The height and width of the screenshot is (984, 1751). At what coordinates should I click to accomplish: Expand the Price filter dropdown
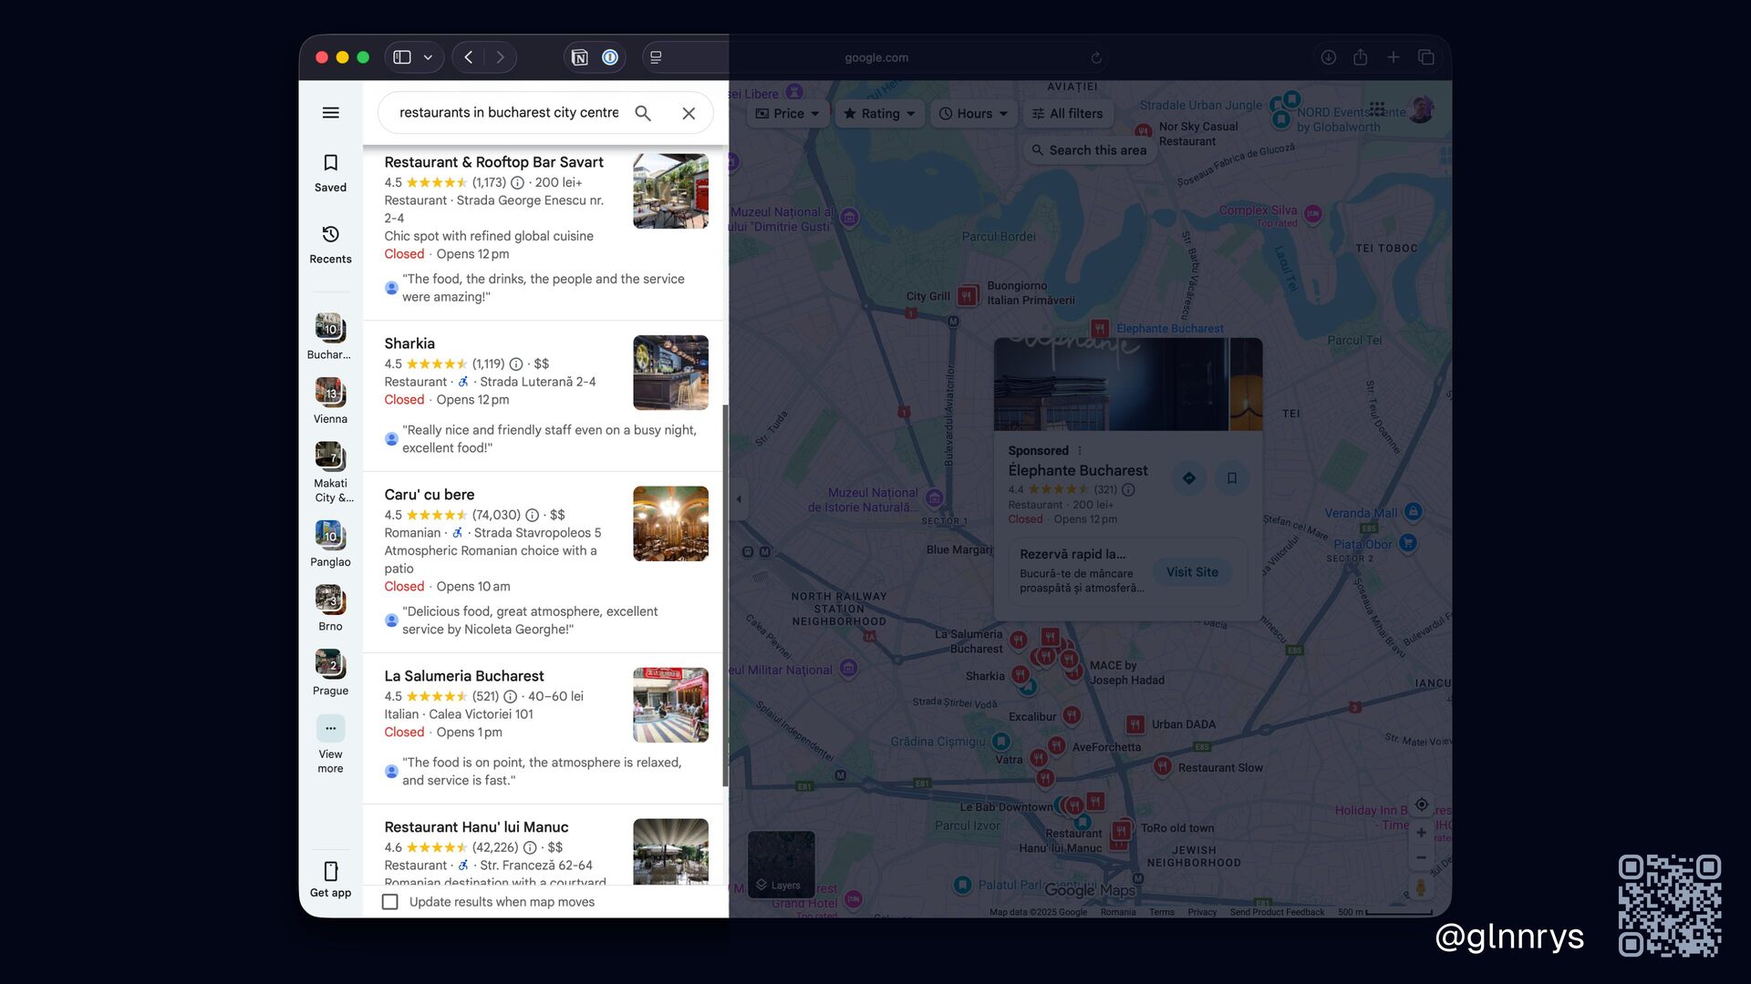pyautogui.click(x=788, y=114)
